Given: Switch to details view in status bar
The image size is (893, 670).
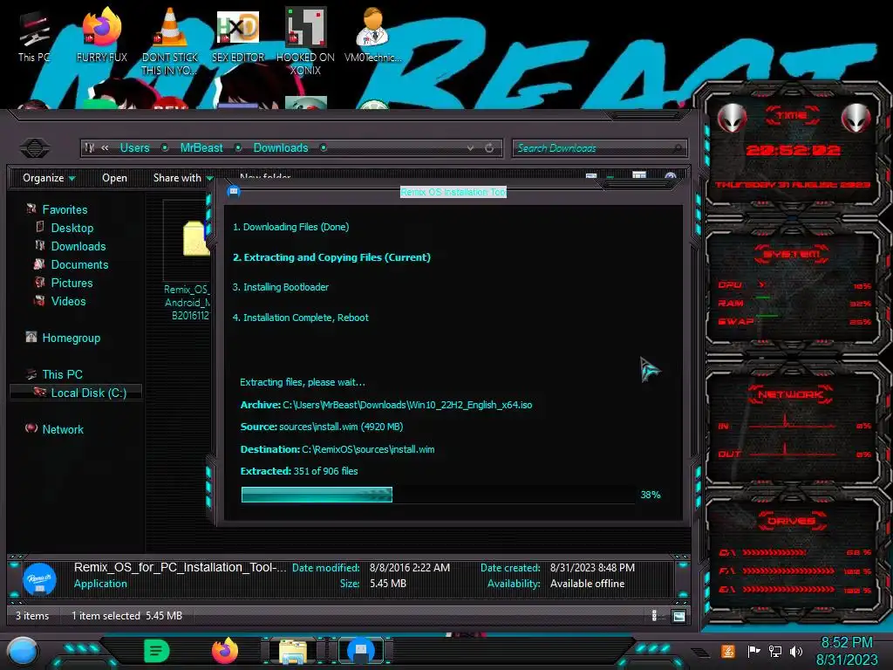Looking at the screenshot, I should [654, 616].
